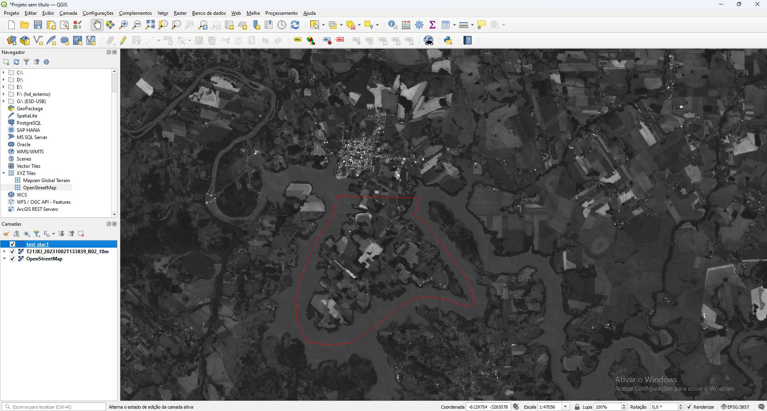The height and width of the screenshot is (411, 767).
Task: Click the locator search field
Action: 54,407
